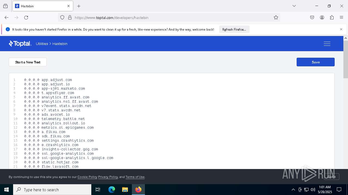Open Utilities breadcrumb link
348x195 pixels.
42,44
